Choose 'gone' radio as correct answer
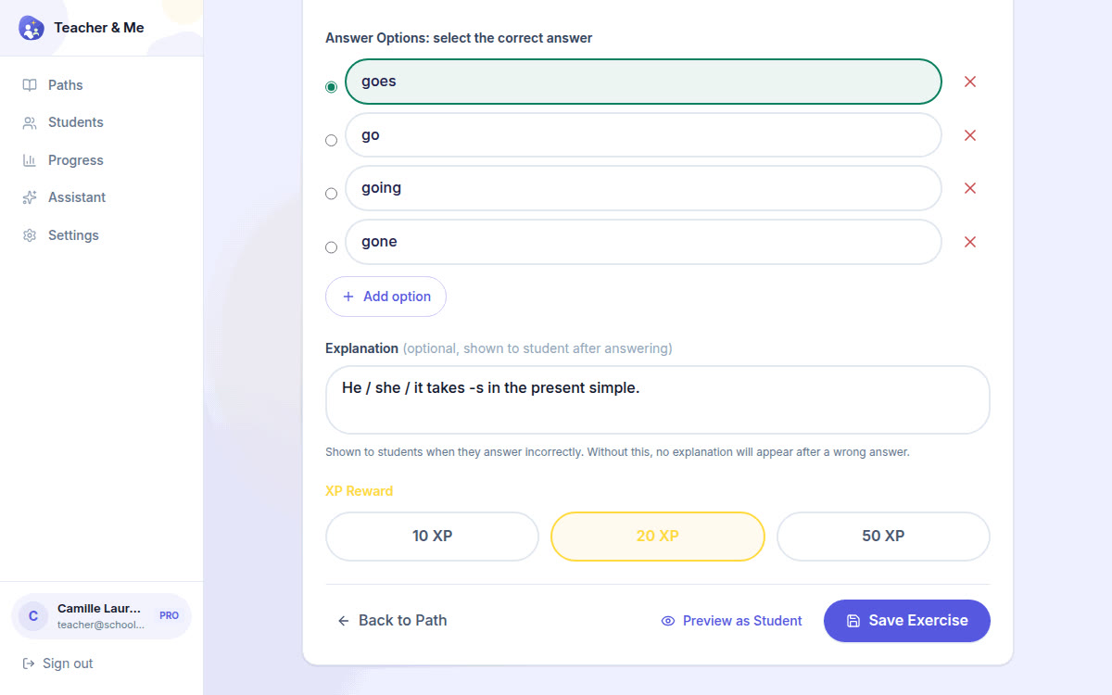 (x=331, y=247)
